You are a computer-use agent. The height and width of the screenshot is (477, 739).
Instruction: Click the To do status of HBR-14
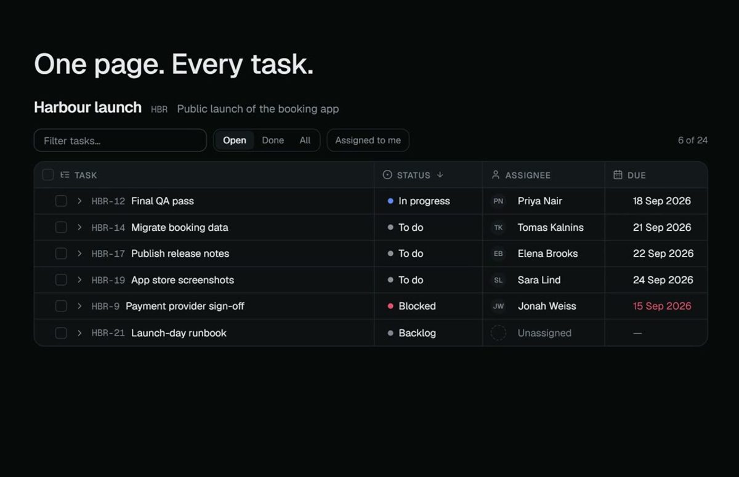click(405, 228)
